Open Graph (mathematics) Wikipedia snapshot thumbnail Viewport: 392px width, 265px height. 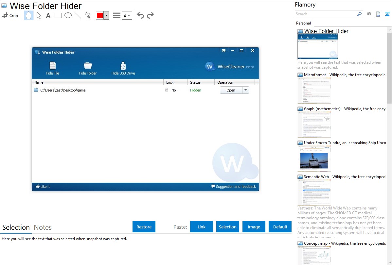[x=314, y=124]
